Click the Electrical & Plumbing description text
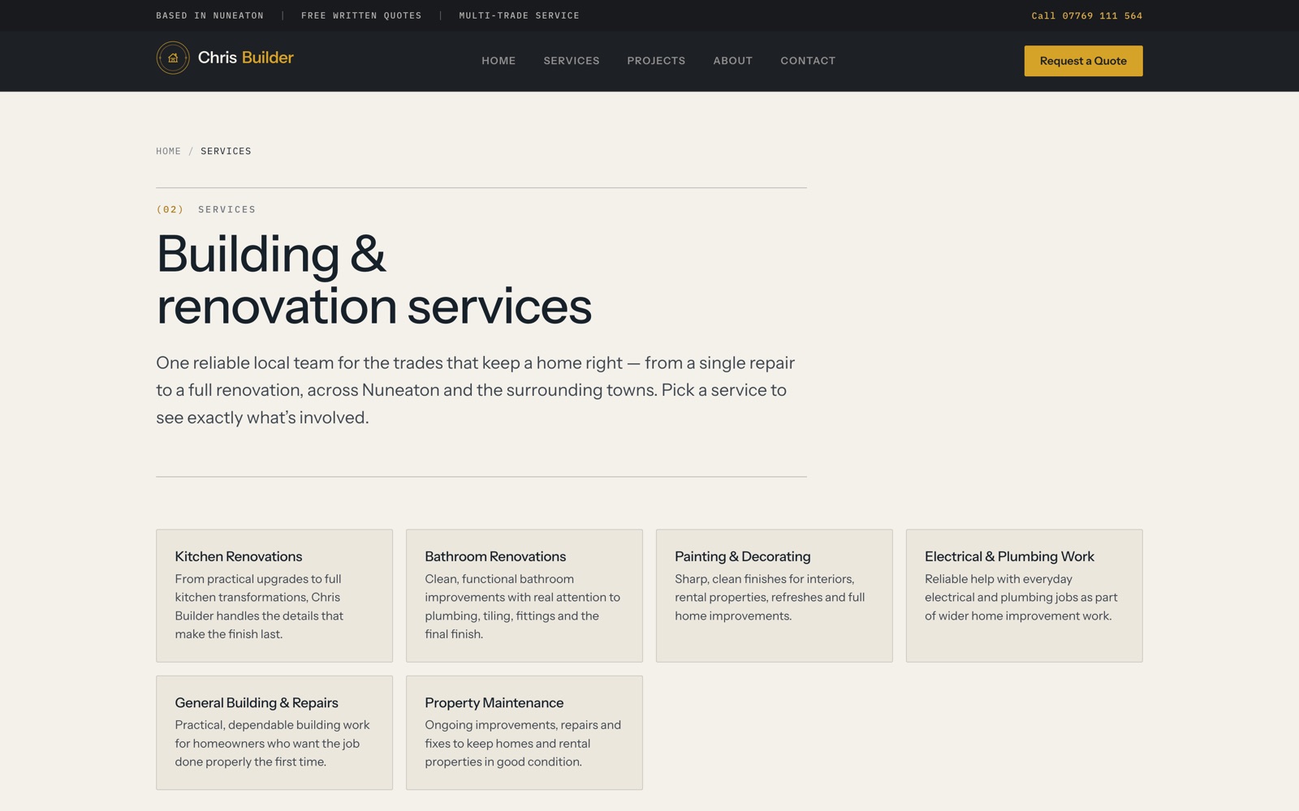This screenshot has width=1299, height=811. (x=1021, y=598)
